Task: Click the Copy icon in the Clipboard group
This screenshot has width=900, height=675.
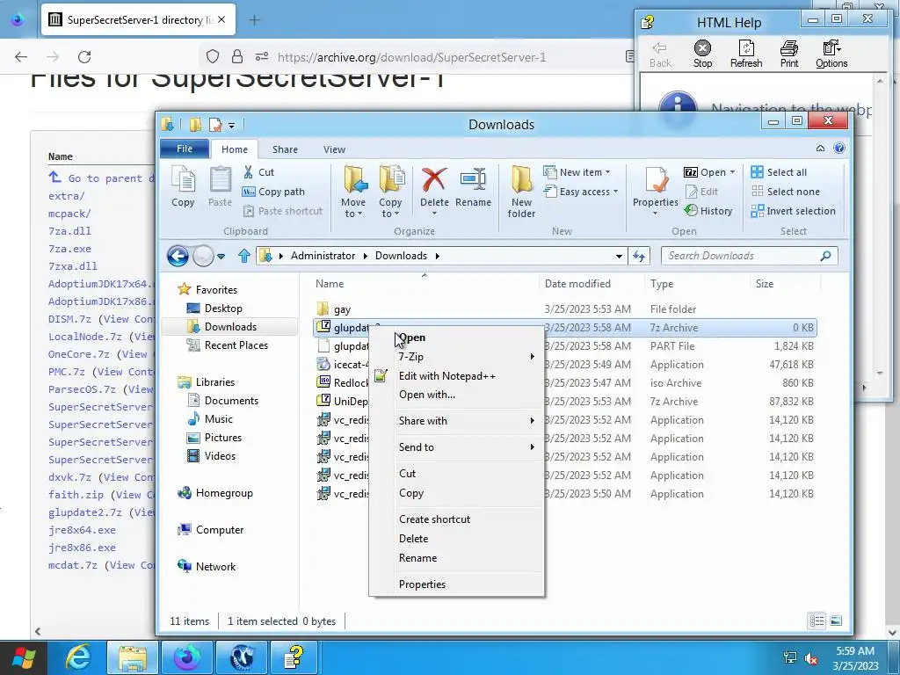Action: pos(183,179)
